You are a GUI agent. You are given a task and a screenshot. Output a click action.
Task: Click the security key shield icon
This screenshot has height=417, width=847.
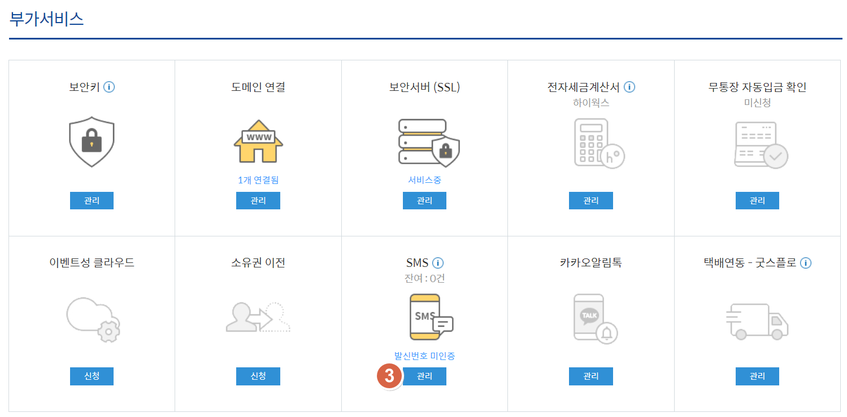pos(92,142)
